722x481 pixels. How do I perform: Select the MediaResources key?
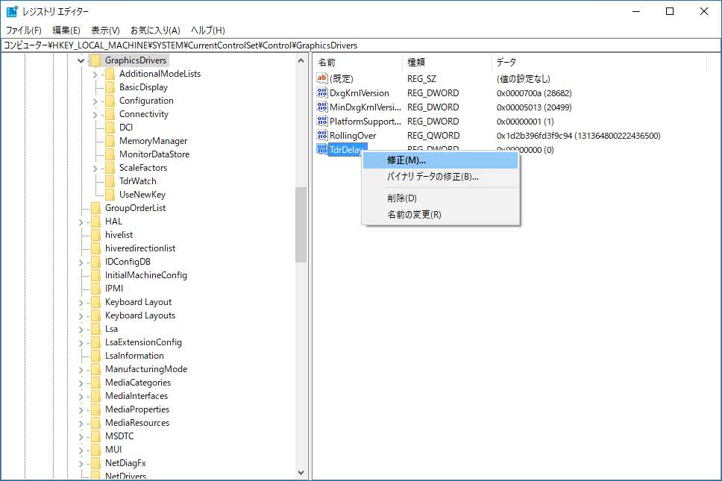137,423
